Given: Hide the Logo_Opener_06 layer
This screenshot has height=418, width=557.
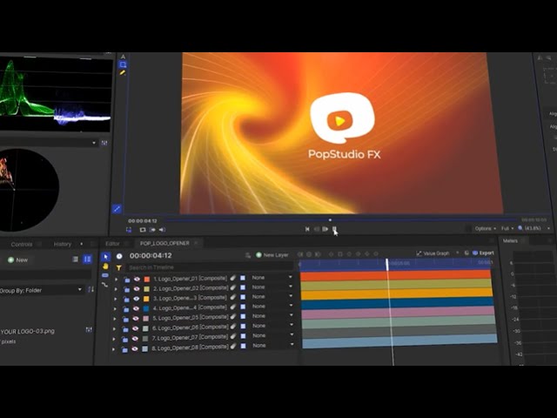Looking at the screenshot, I should tap(135, 328).
